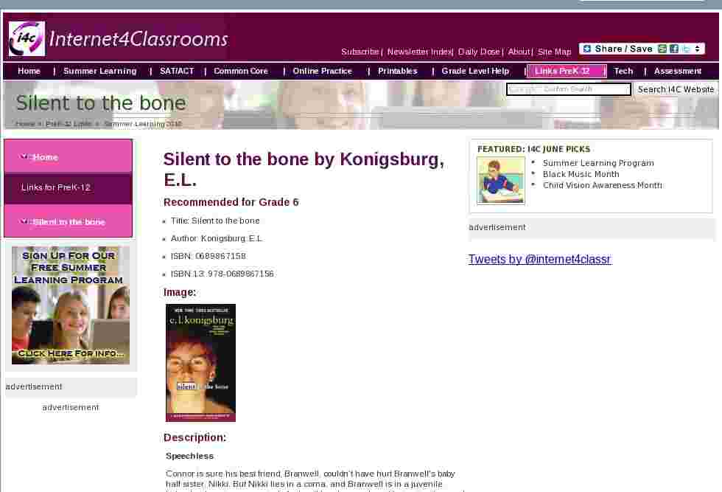Open the Online Practice menu item
The width and height of the screenshot is (722, 492).
pyautogui.click(x=323, y=71)
